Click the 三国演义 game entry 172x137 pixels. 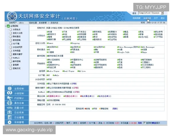coord(145,62)
